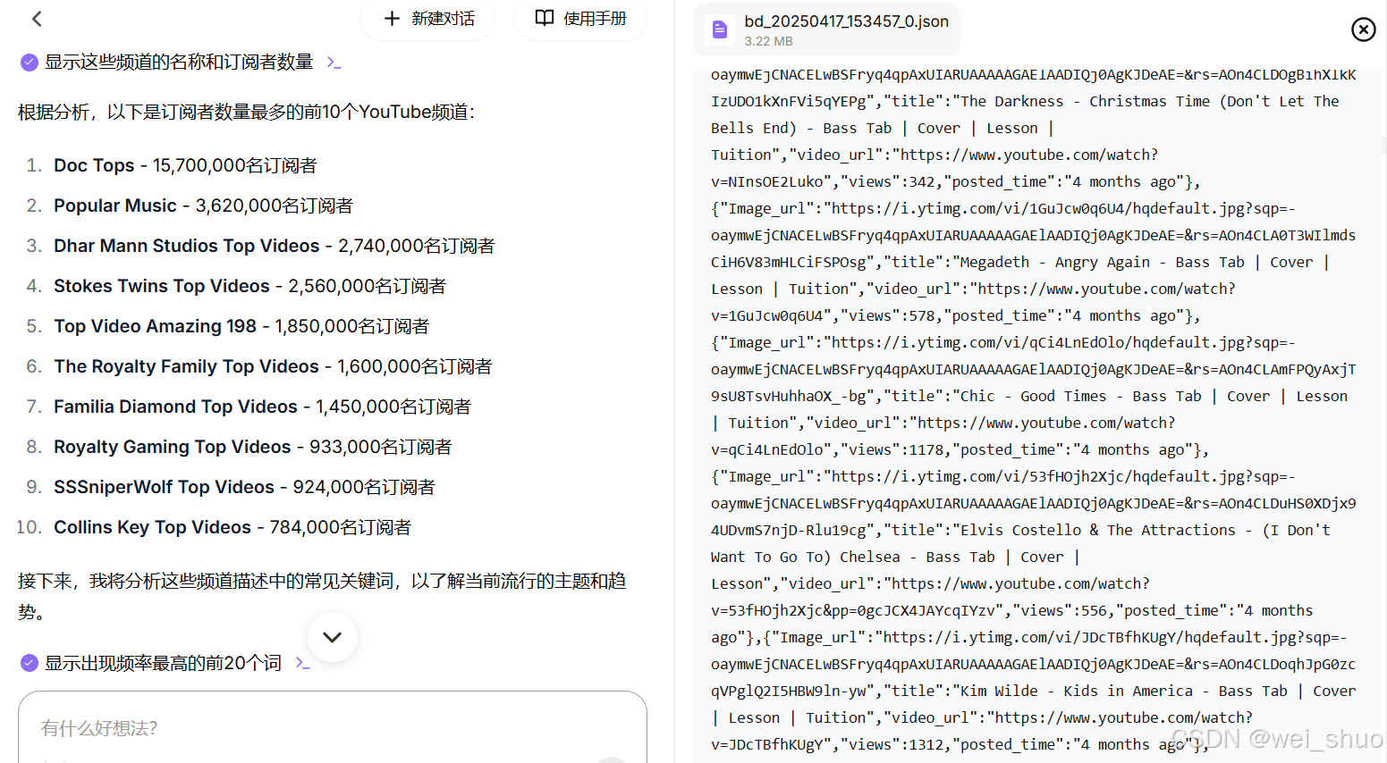
Task: Click the paragraph beginning 接下来，我将分析这些频道
Action: tap(322, 596)
